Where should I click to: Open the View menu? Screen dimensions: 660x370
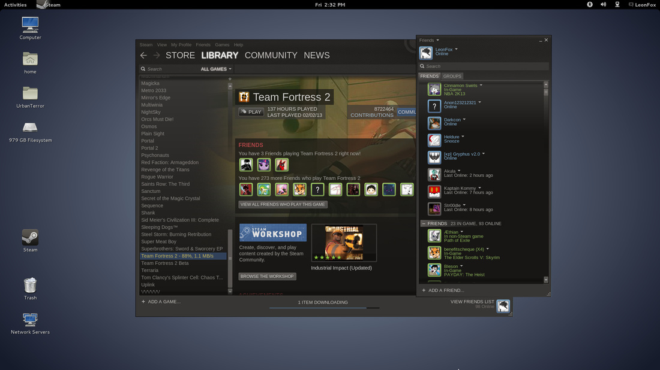pyautogui.click(x=162, y=44)
